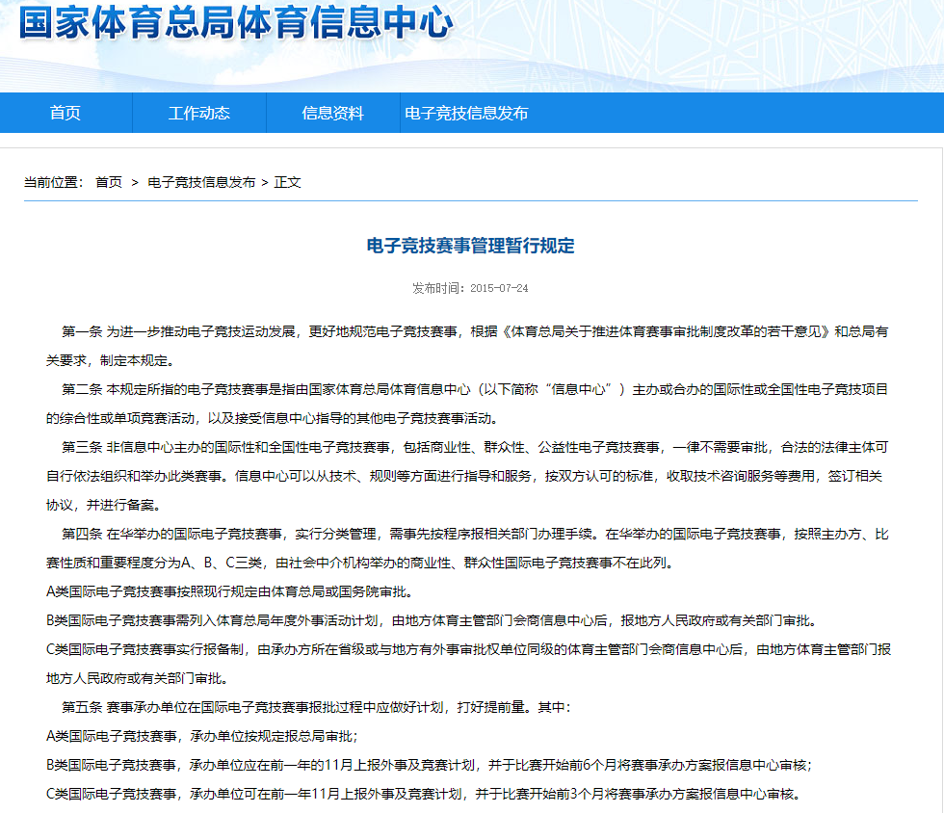Viewport: 944px width, 813px height.
Task: Click the publish date 2015-07-24
Action: [499, 288]
